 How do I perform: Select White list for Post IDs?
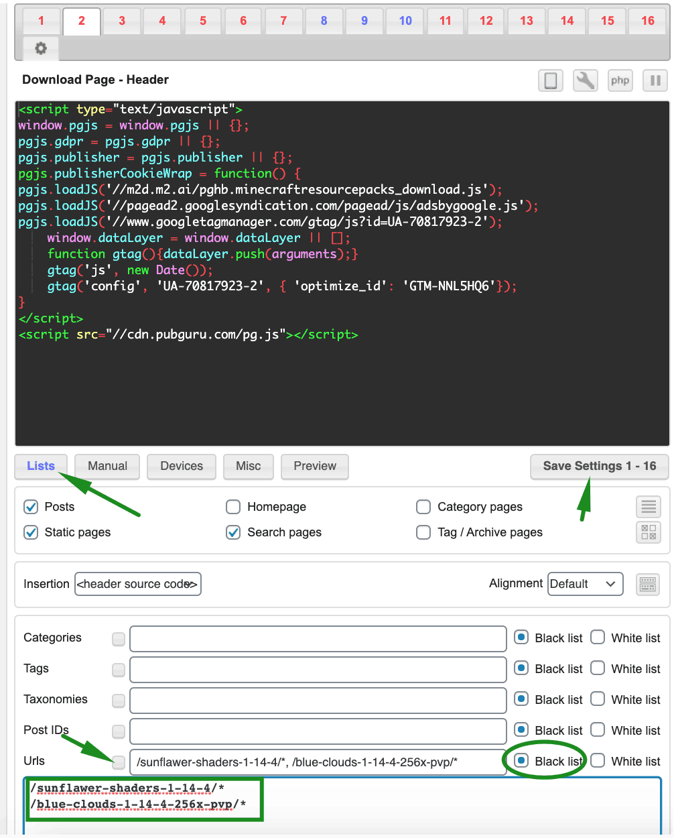pos(598,730)
